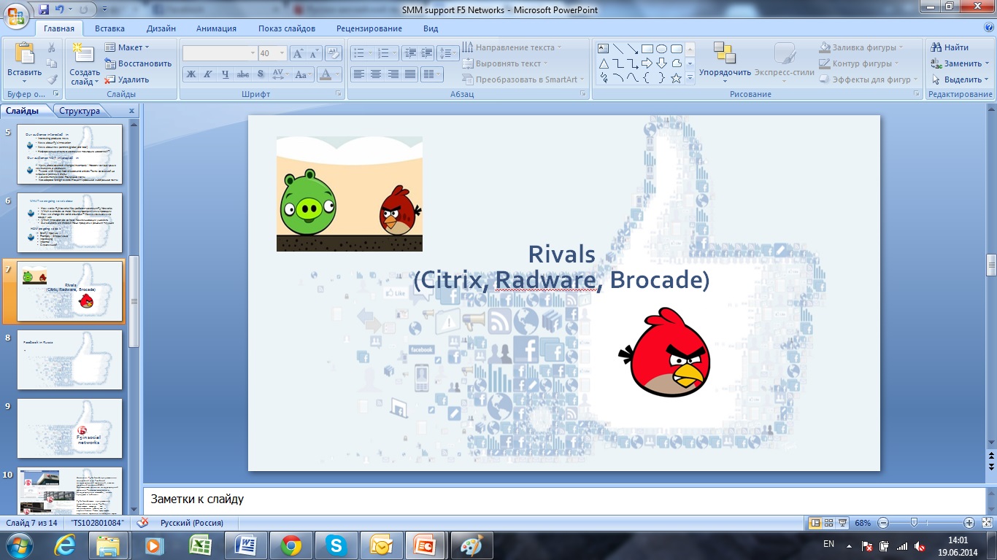Screen dimensions: 997x560
Task: Open the Дизайн ribbon tab
Action: click(x=161, y=28)
